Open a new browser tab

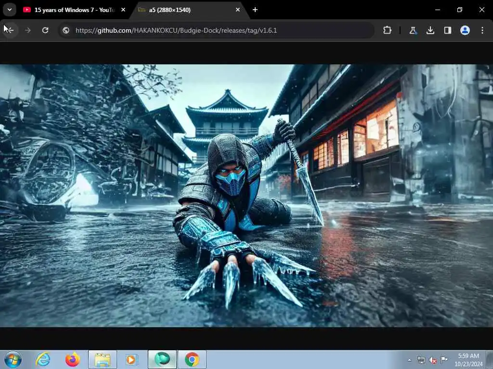tap(255, 10)
